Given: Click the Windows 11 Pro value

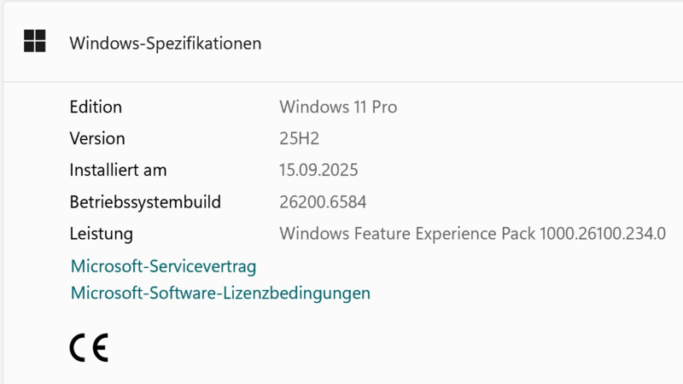Looking at the screenshot, I should [x=338, y=108].
